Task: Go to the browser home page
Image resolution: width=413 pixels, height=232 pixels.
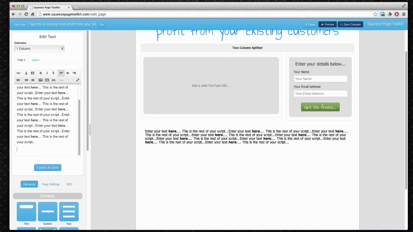Action: [33, 14]
